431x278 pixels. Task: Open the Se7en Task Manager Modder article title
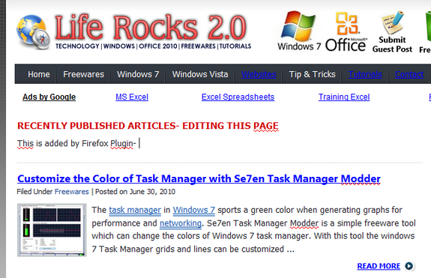click(199, 179)
